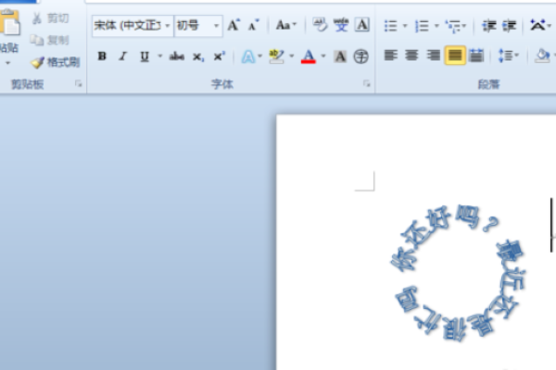556x370 pixels.
Task: Click the Text Effects icon
Action: point(248,56)
